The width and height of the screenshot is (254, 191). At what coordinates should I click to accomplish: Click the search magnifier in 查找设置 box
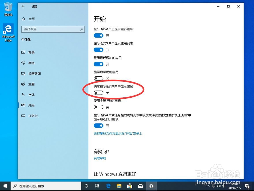tap(82, 29)
